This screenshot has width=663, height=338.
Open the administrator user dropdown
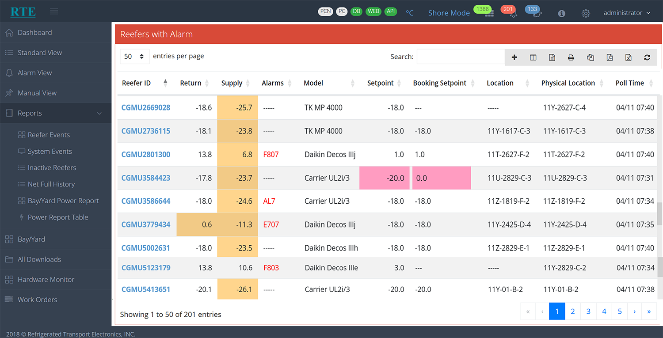627,13
